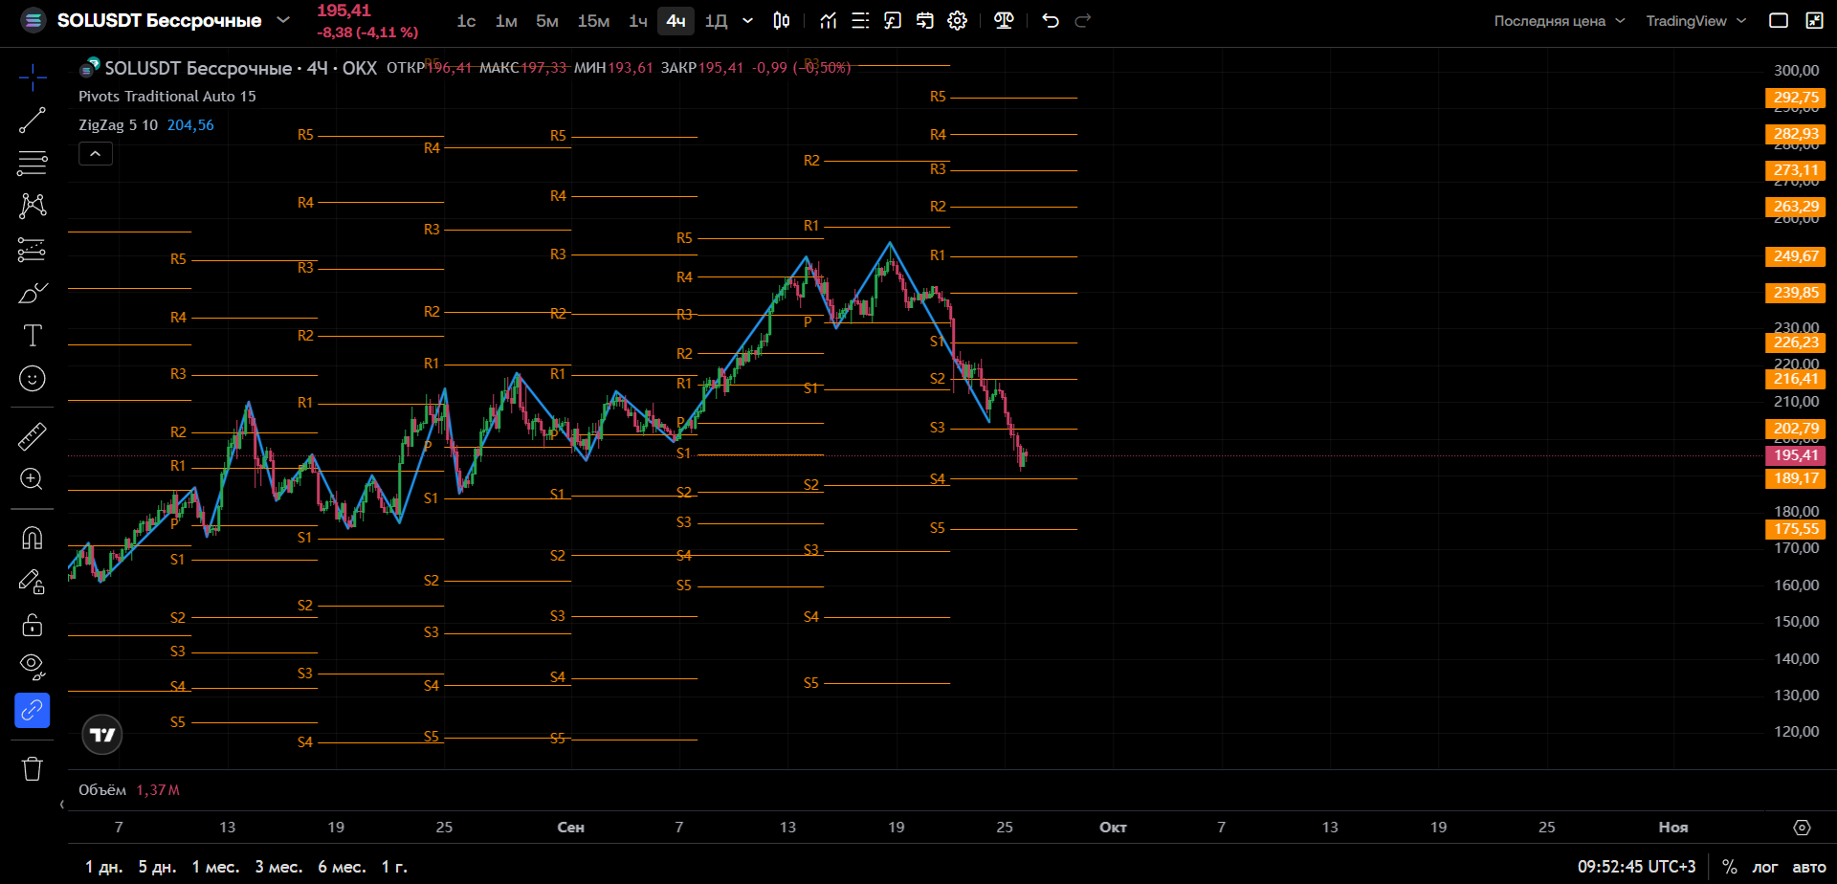Click the trash remove-drawings icon
Screen dimensions: 1837x884
click(x=32, y=768)
